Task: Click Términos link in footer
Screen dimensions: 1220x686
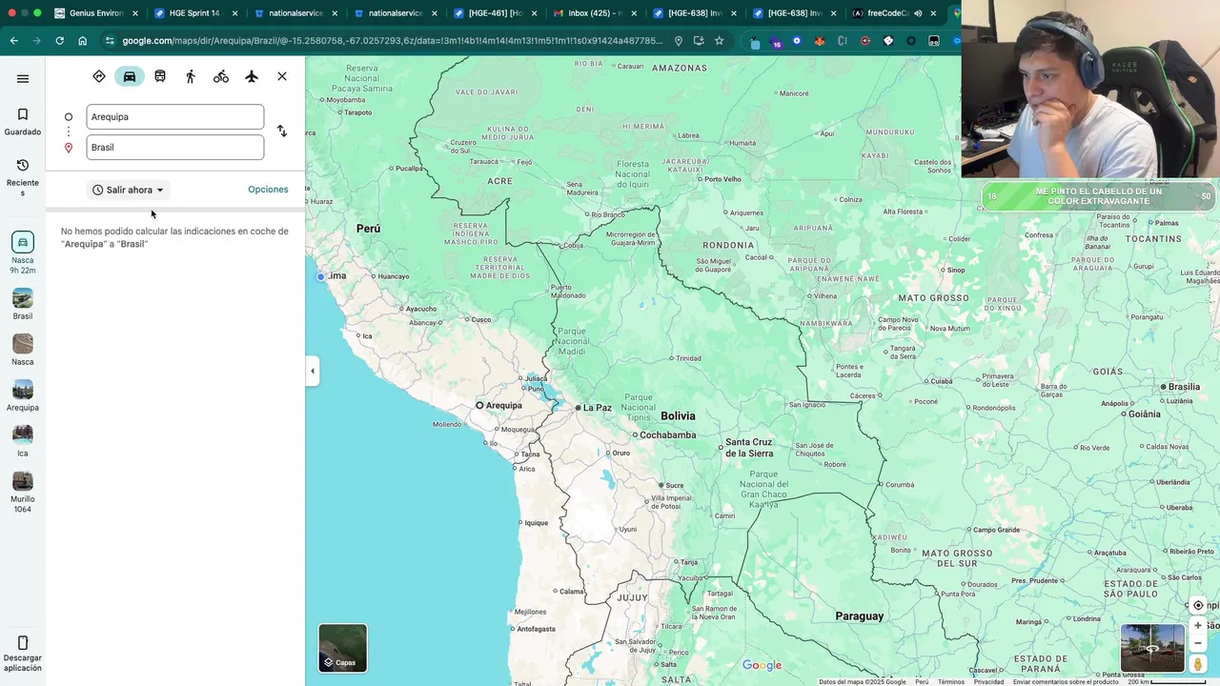Action: point(950,681)
